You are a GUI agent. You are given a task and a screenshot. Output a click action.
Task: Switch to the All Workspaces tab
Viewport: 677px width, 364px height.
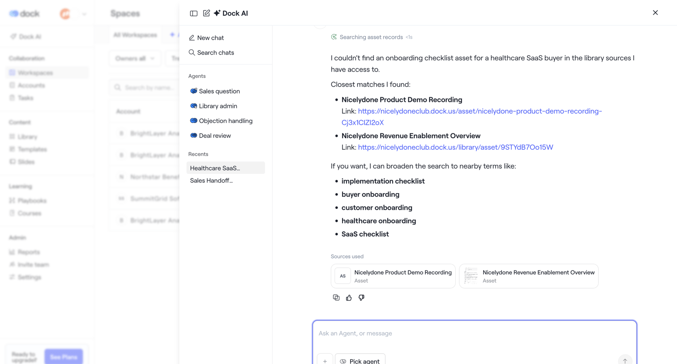pos(135,35)
